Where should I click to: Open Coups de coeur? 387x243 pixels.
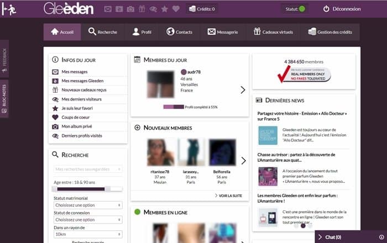76,117
